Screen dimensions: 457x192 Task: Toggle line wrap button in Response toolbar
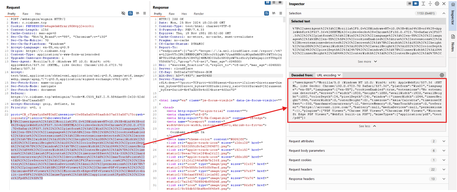point(267,13)
